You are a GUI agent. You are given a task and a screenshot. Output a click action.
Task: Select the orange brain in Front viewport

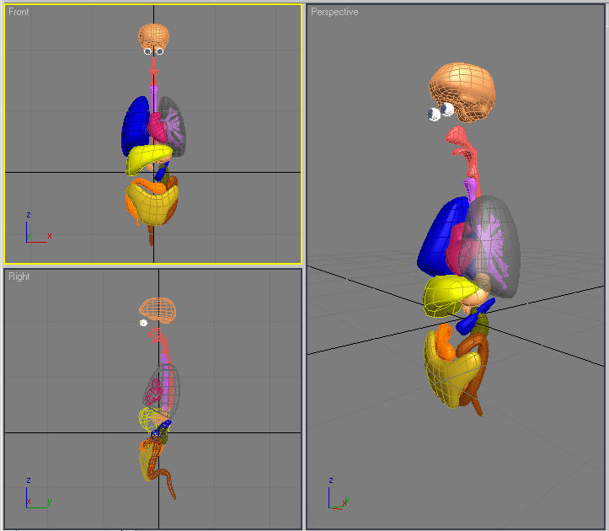(x=154, y=35)
